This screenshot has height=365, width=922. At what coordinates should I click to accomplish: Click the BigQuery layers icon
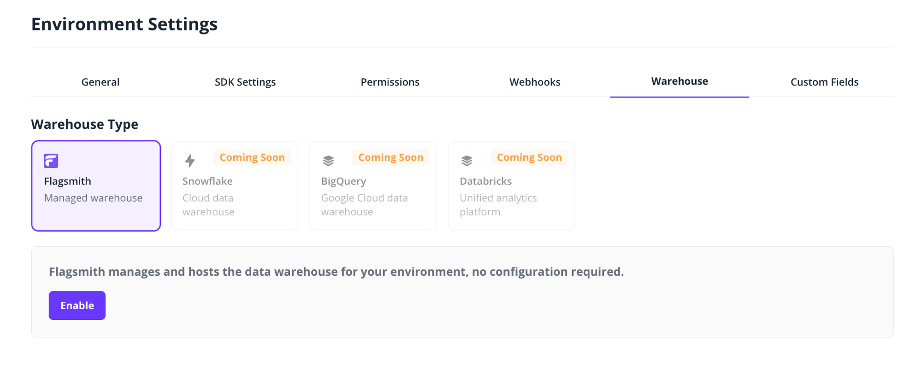328,161
